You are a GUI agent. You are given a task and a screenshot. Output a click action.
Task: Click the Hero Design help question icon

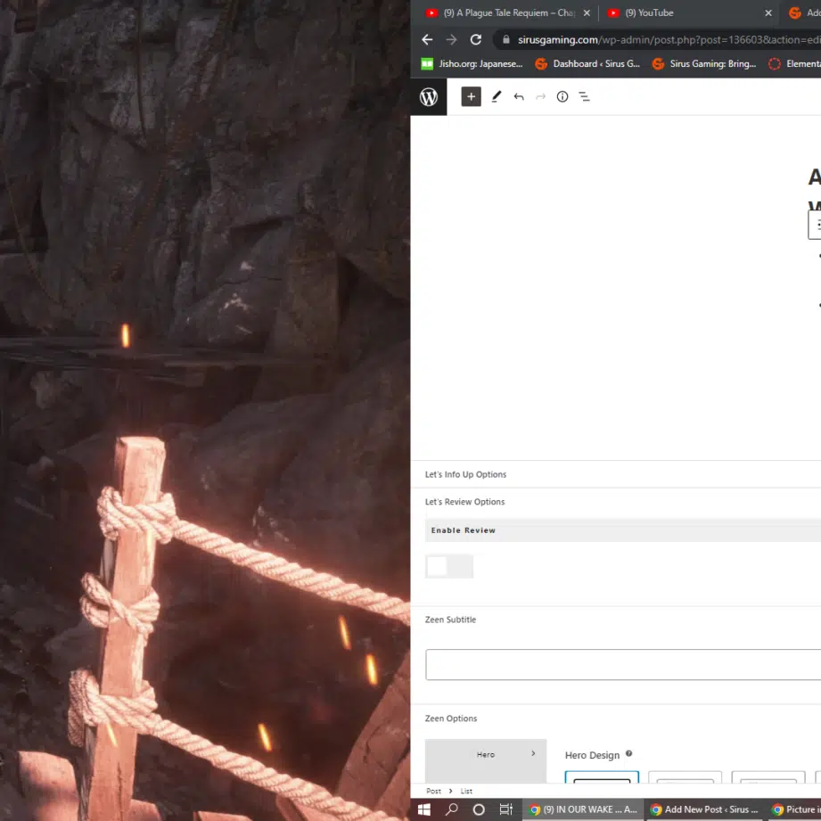tap(628, 753)
